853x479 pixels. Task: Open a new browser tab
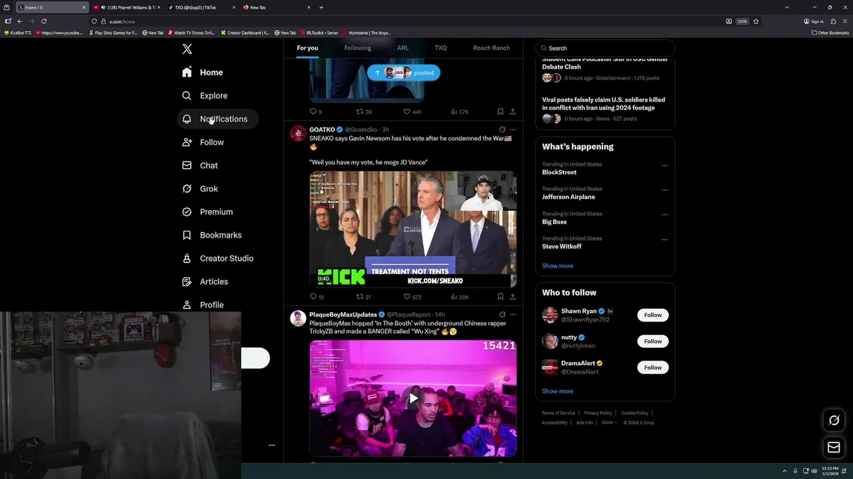click(x=321, y=7)
